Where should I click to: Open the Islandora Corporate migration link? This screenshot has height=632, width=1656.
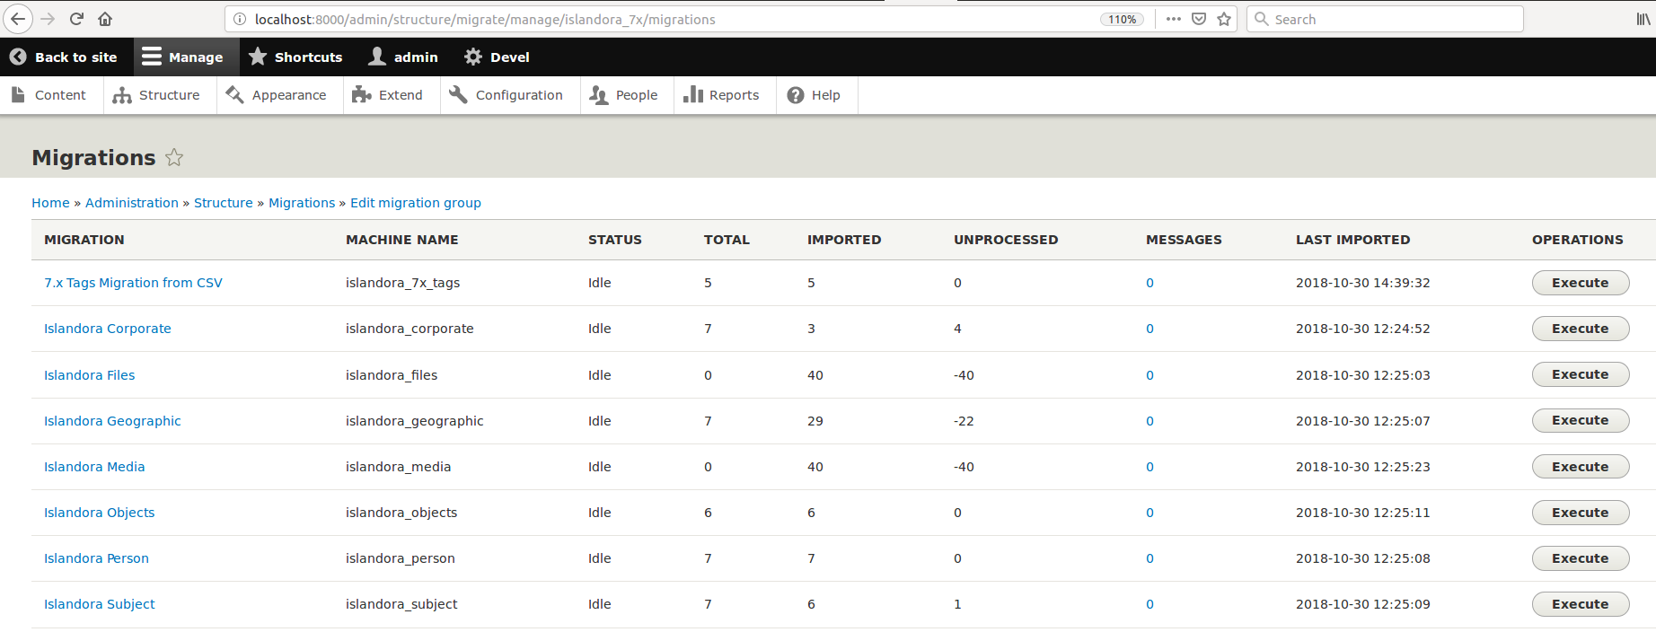tap(108, 329)
